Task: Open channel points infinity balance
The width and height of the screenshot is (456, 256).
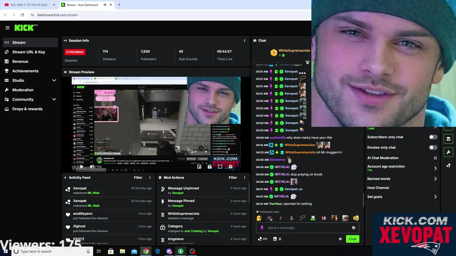Action: click(x=263, y=239)
